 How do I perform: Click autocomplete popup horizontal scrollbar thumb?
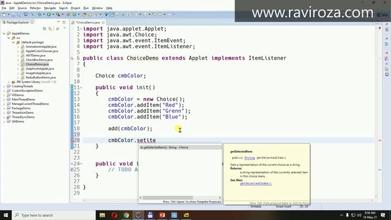click(167, 197)
